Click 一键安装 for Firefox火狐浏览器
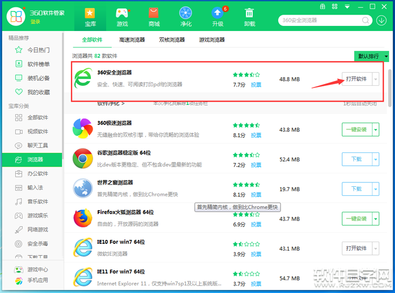The image size is (395, 293). point(357,218)
